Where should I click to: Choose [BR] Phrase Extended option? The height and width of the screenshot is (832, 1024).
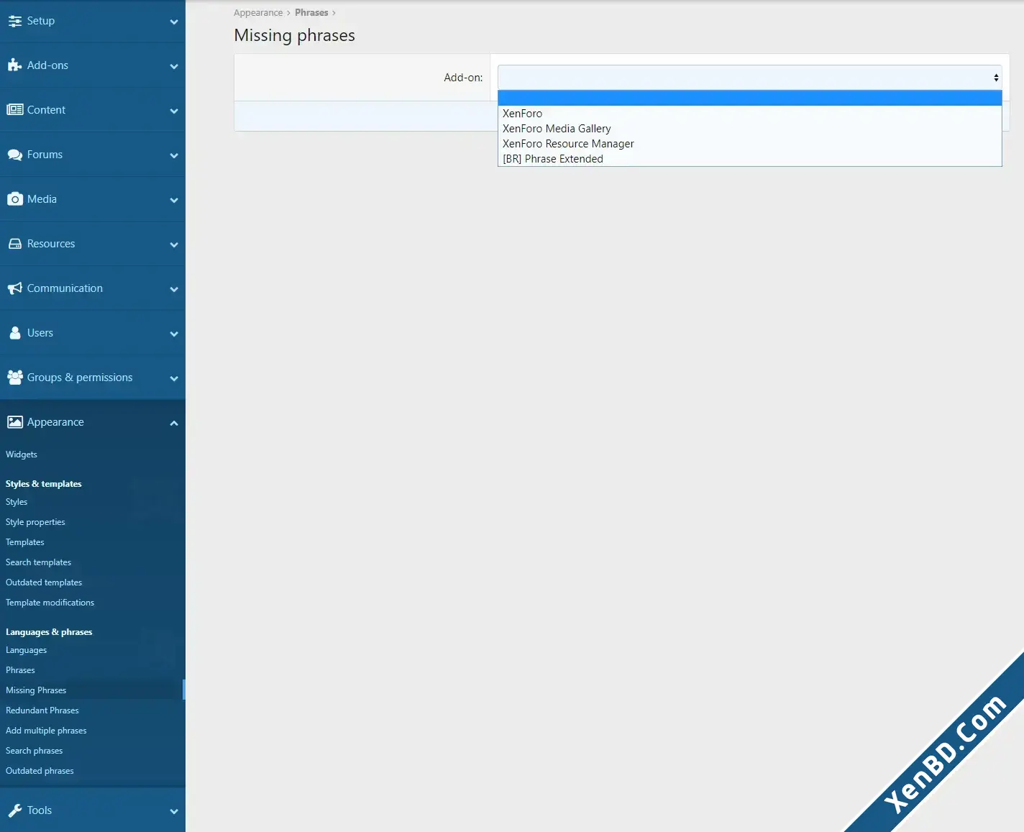(x=749, y=159)
